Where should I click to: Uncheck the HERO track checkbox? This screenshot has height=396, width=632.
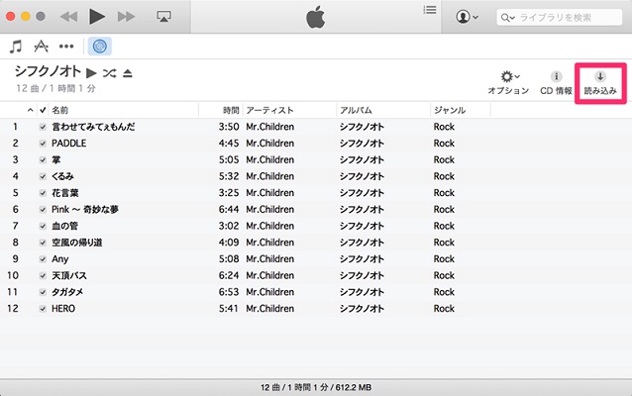[43, 309]
